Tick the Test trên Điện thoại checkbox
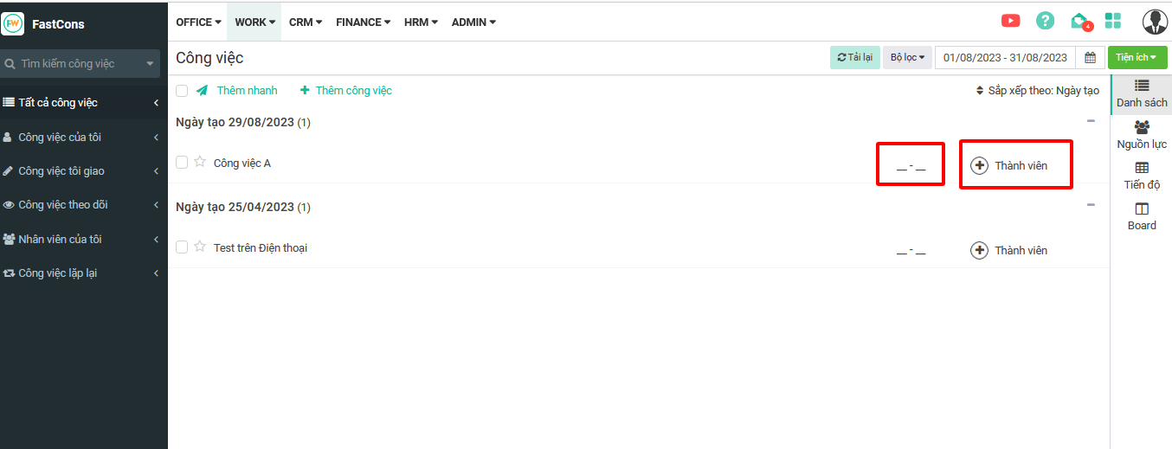This screenshot has height=449, width=1172. 182,247
